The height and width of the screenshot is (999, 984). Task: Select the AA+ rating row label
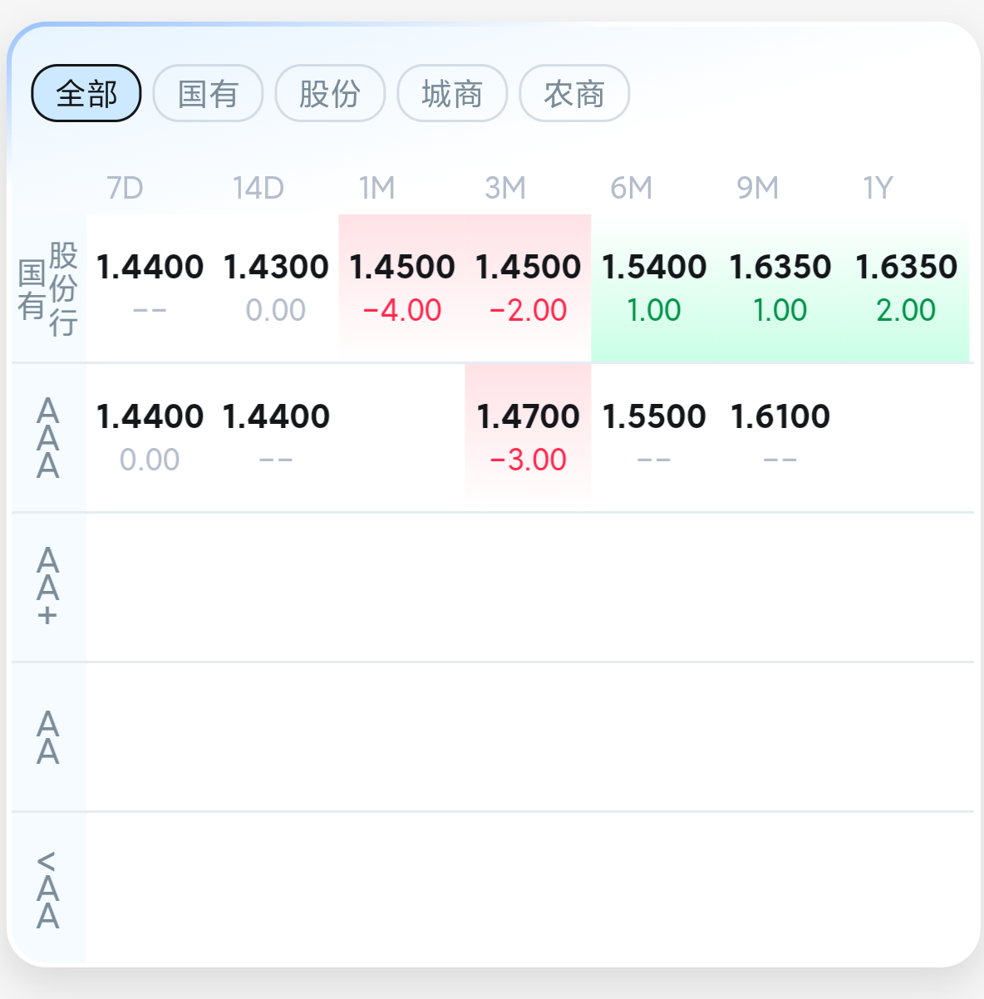click(48, 588)
